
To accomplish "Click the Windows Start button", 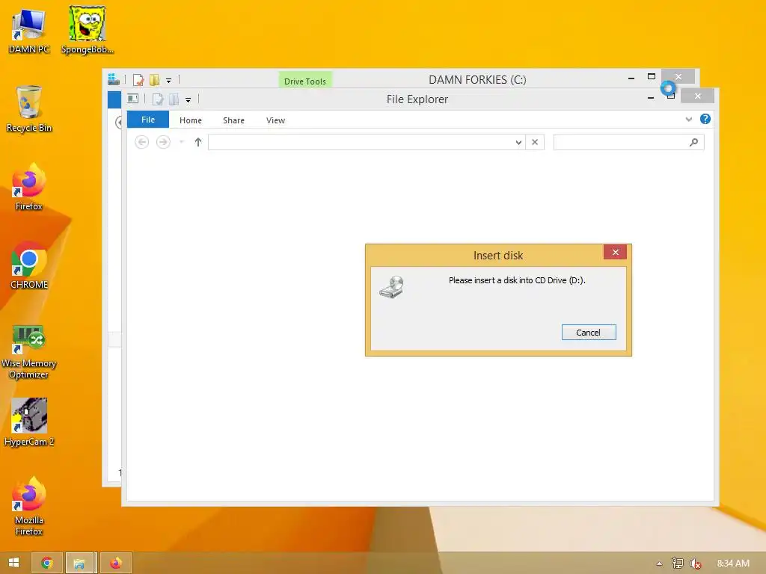I will pyautogui.click(x=13, y=563).
